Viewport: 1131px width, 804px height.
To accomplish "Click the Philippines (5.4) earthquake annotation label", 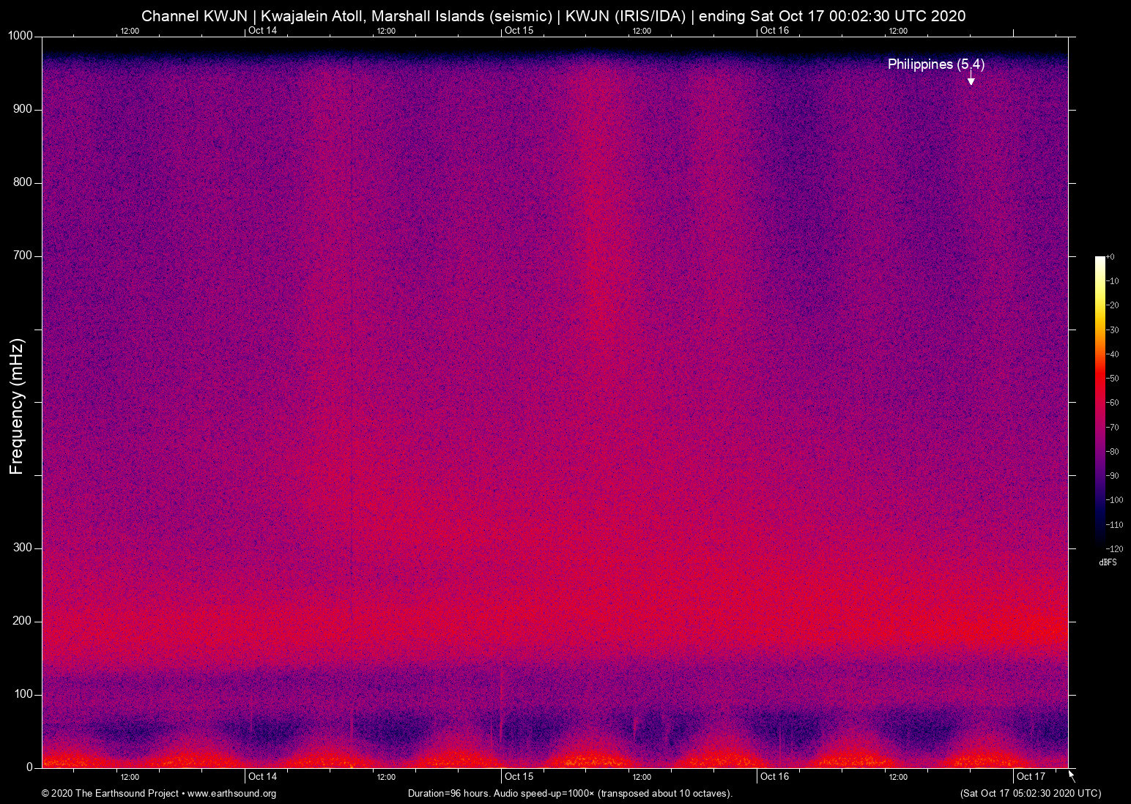I will click(935, 64).
